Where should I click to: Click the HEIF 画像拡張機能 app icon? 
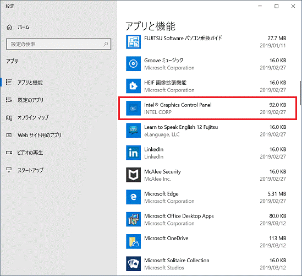[133, 86]
